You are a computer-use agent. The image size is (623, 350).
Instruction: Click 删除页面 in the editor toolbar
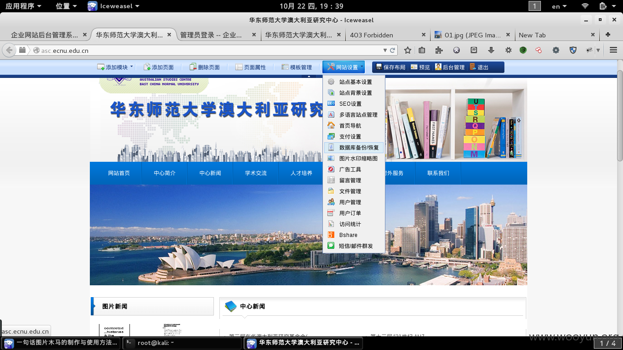point(204,67)
